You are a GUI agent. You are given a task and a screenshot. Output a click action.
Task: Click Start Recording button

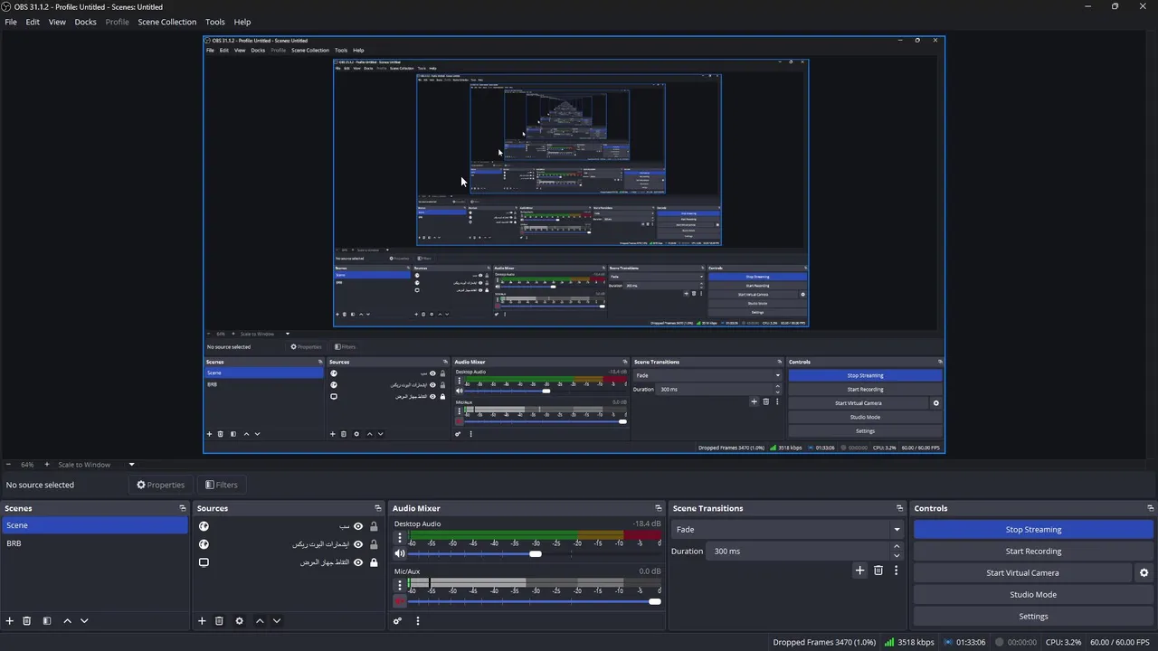(1033, 552)
